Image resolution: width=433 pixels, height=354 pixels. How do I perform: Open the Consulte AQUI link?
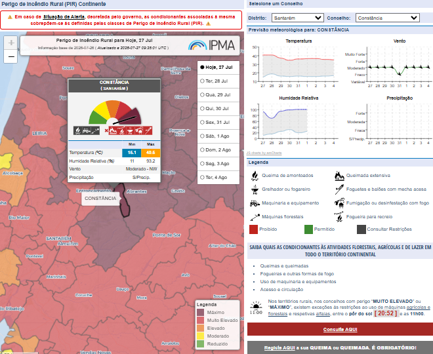click(340, 330)
